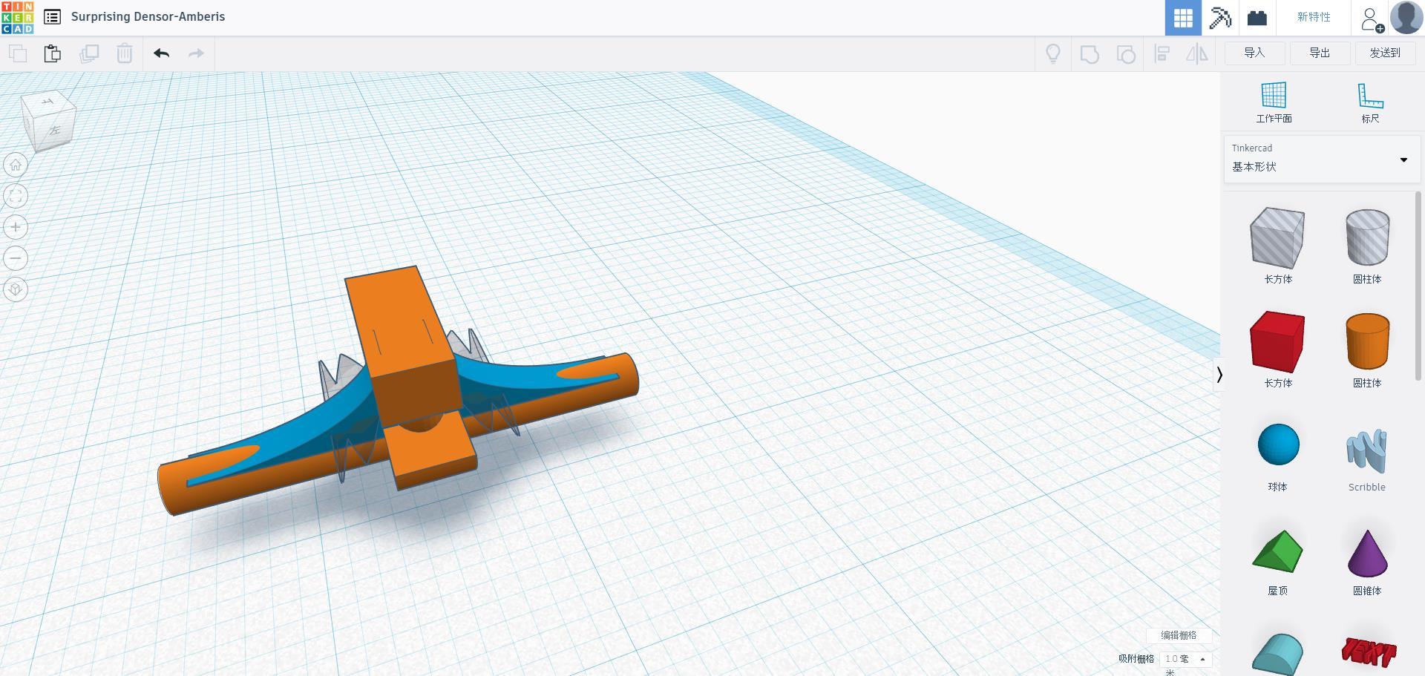This screenshot has width=1425, height=676.
Task: Open 新特性 menu
Action: 1314,17
